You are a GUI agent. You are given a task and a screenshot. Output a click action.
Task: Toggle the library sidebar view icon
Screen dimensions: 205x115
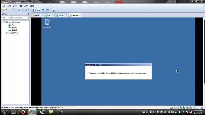[x=34, y=10]
